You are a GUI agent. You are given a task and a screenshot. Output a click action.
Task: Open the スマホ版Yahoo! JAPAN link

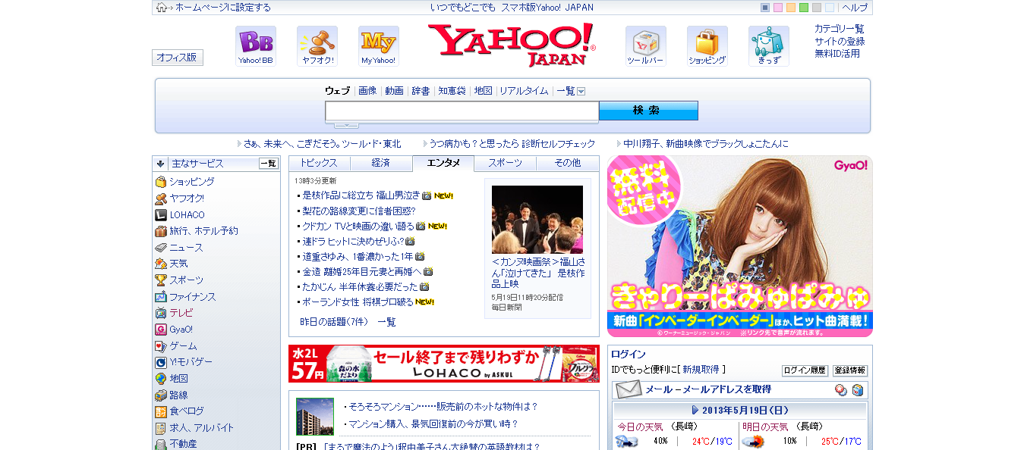pyautogui.click(x=547, y=8)
